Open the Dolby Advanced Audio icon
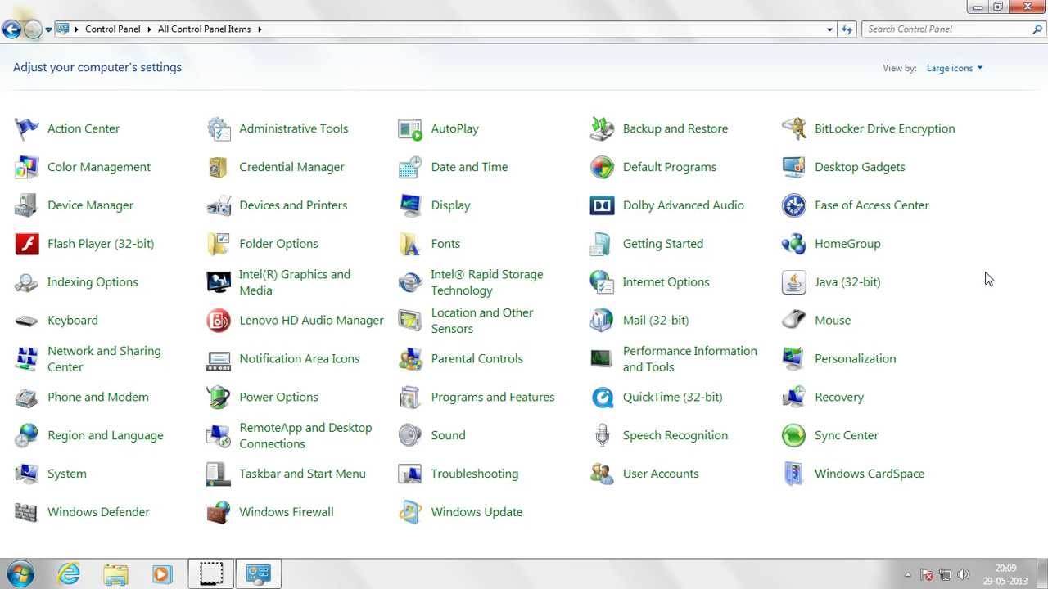Image resolution: width=1048 pixels, height=589 pixels. 602,205
